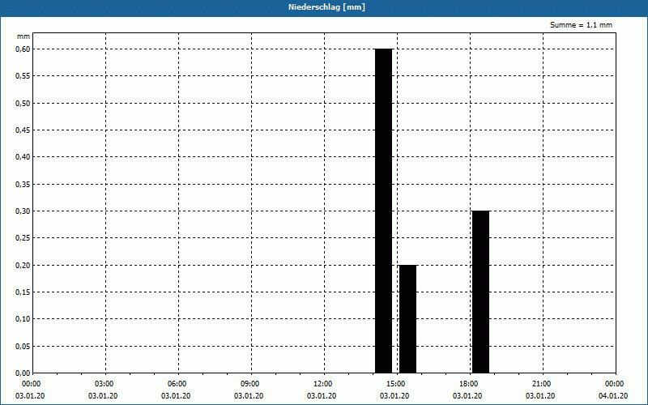Click the 12:00 time label

pos(323,384)
